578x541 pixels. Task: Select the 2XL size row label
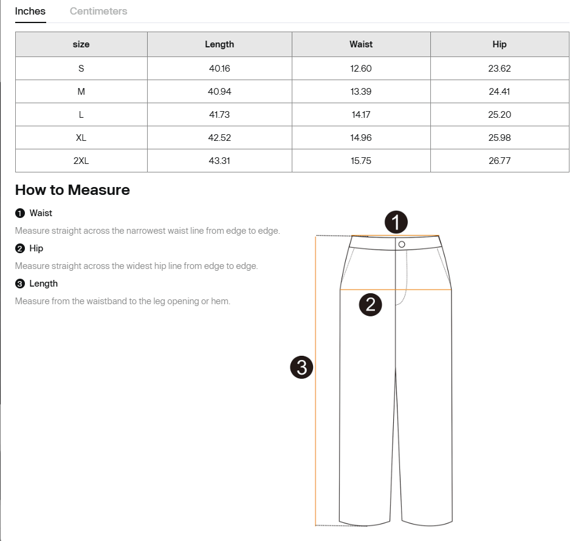81,161
